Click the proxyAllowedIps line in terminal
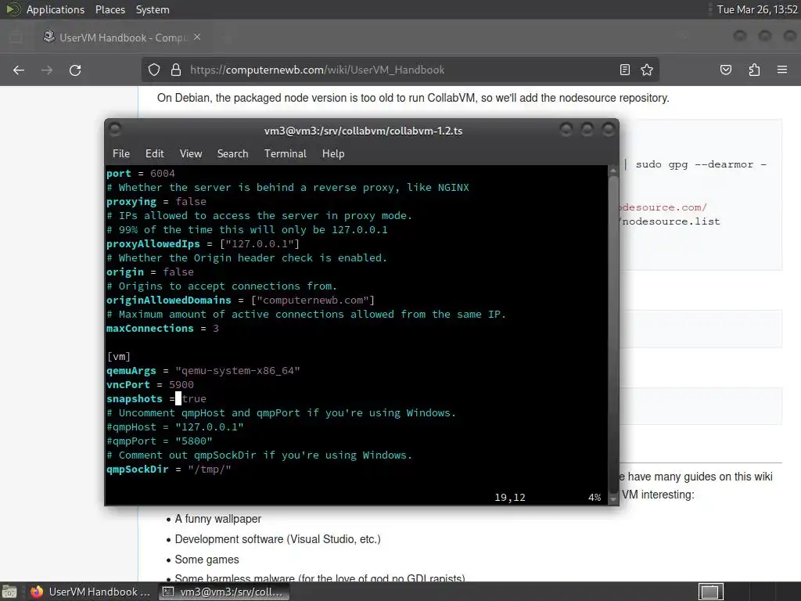Screen dimensions: 801x601 click(203, 244)
